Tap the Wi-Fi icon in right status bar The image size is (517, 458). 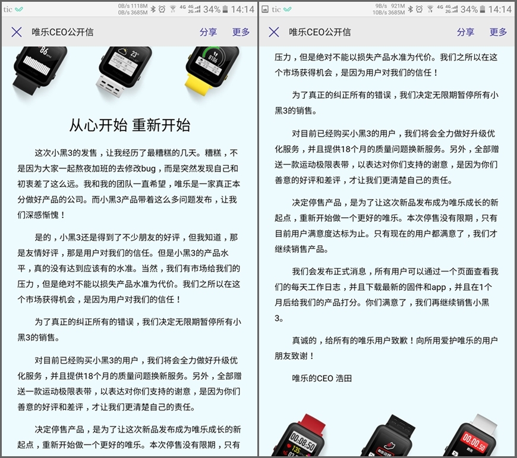pyautogui.click(x=430, y=10)
